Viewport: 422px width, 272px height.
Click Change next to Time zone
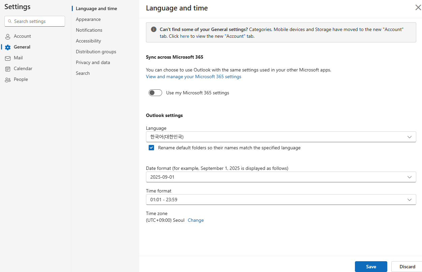click(x=195, y=220)
